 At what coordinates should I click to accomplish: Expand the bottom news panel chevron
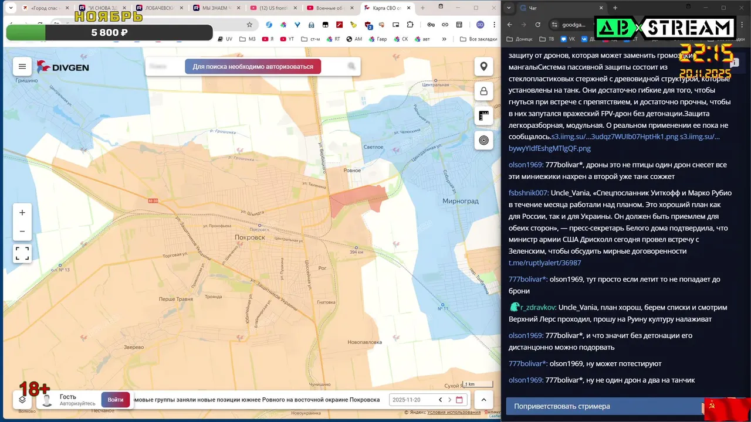pos(483,400)
